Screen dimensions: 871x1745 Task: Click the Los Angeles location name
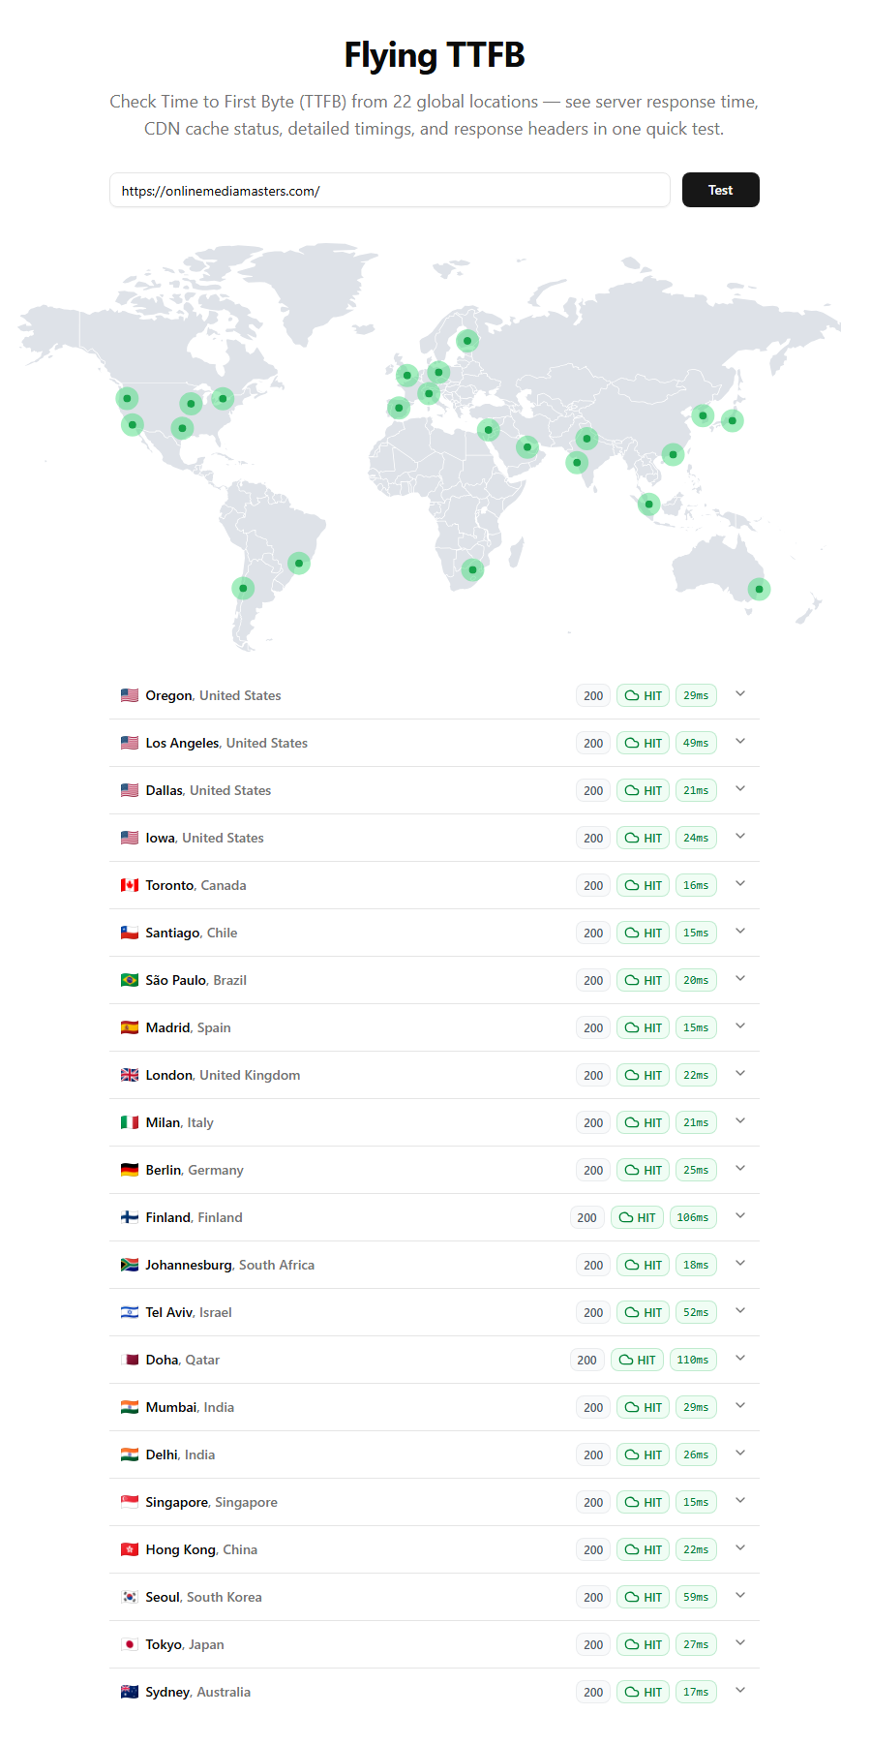(169, 743)
